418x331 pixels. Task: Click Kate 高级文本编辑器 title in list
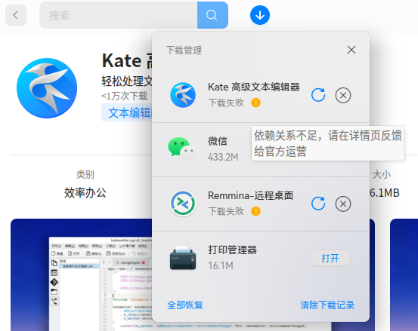click(x=254, y=87)
